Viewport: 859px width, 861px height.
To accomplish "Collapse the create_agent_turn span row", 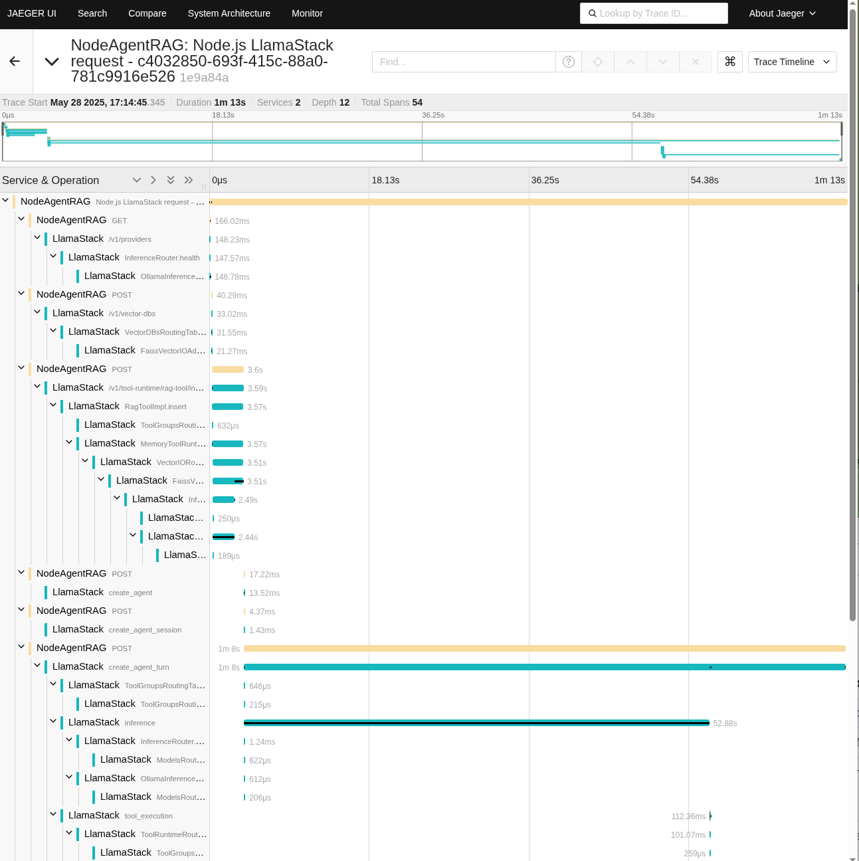I will 38,666.
